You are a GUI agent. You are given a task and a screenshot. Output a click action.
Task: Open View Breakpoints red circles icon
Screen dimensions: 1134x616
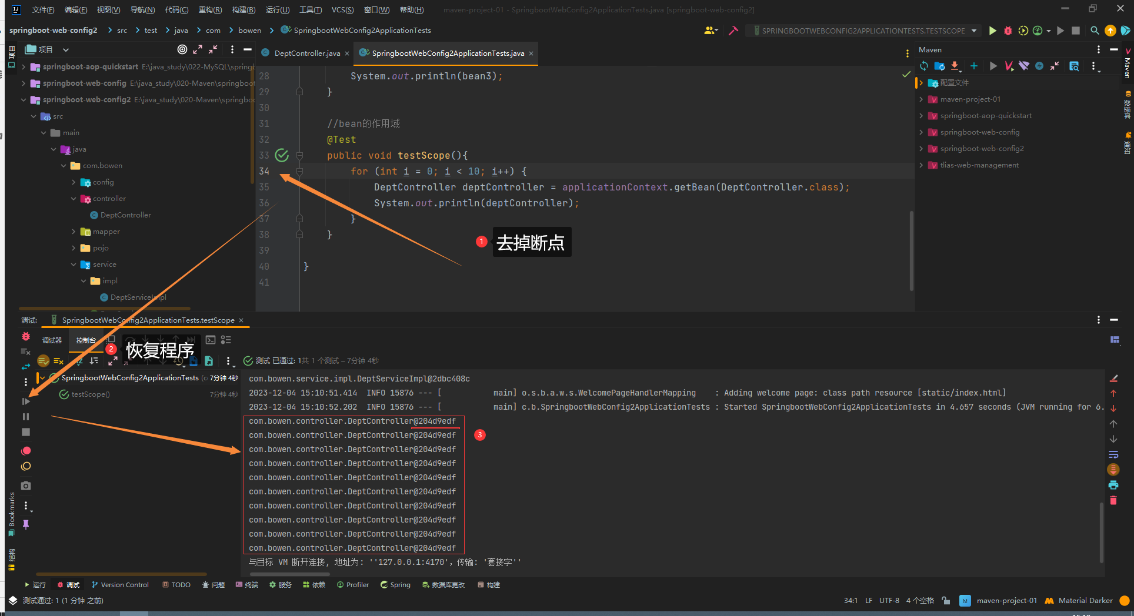tap(26, 451)
